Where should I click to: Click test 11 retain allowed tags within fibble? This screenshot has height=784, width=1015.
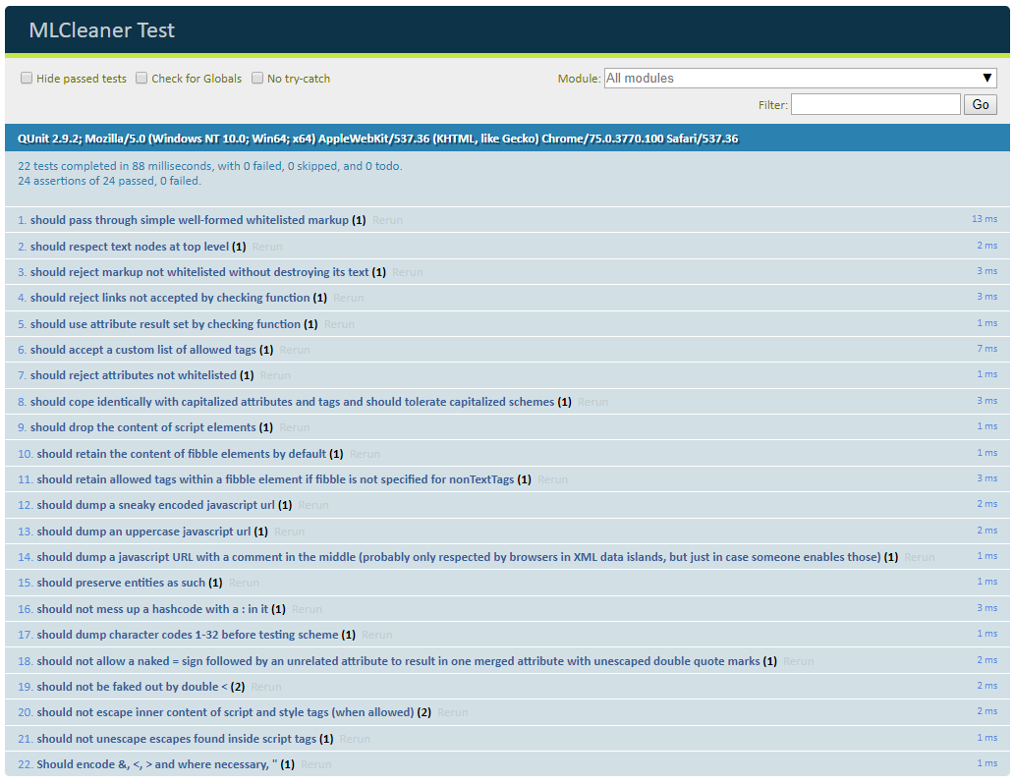pos(275,479)
